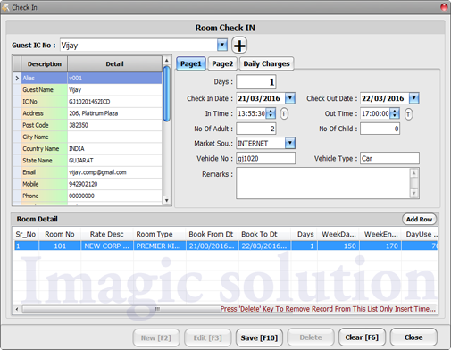Open the Check In Date calendar dropdown
The width and height of the screenshot is (451, 350).
290,98
